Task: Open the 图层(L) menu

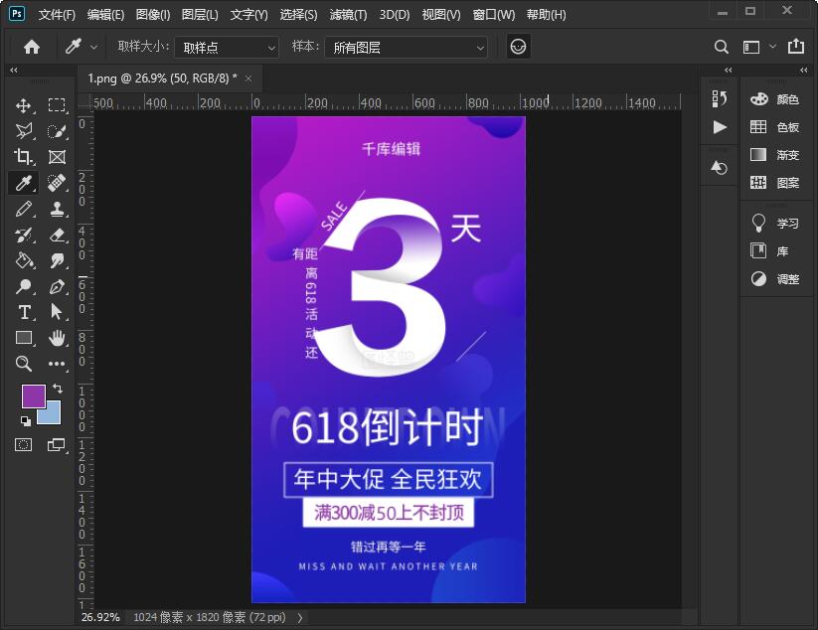Action: pyautogui.click(x=200, y=15)
